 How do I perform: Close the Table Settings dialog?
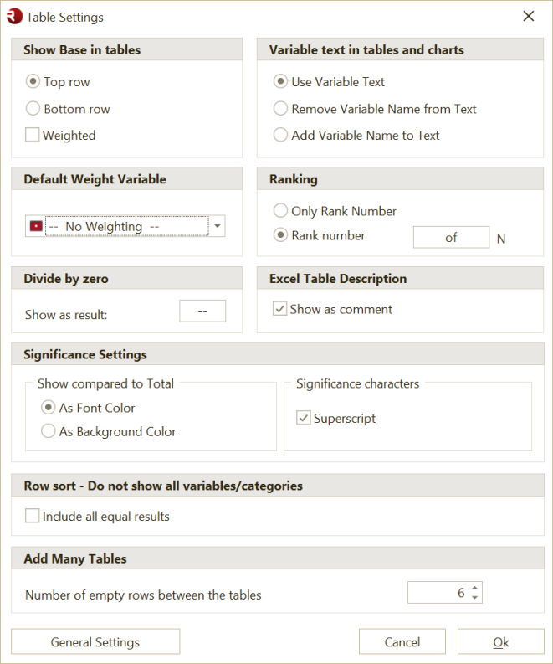(x=528, y=16)
